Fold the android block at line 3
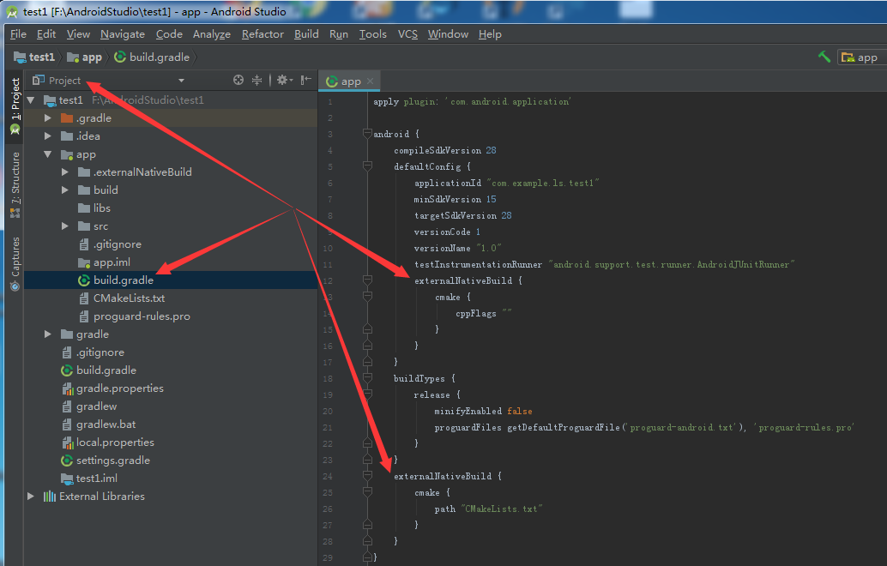Image resolution: width=887 pixels, height=566 pixels. 367,134
